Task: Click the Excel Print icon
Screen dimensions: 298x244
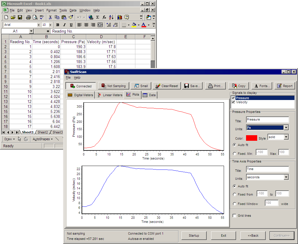Action: pyautogui.click(x=28, y=17)
